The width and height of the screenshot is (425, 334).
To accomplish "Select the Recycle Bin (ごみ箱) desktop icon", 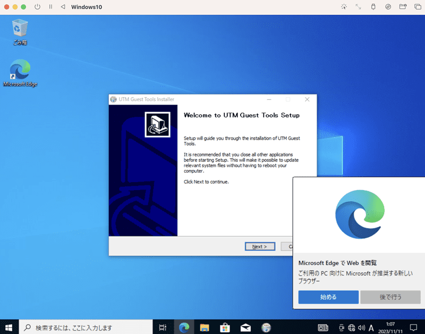I will pos(20,32).
